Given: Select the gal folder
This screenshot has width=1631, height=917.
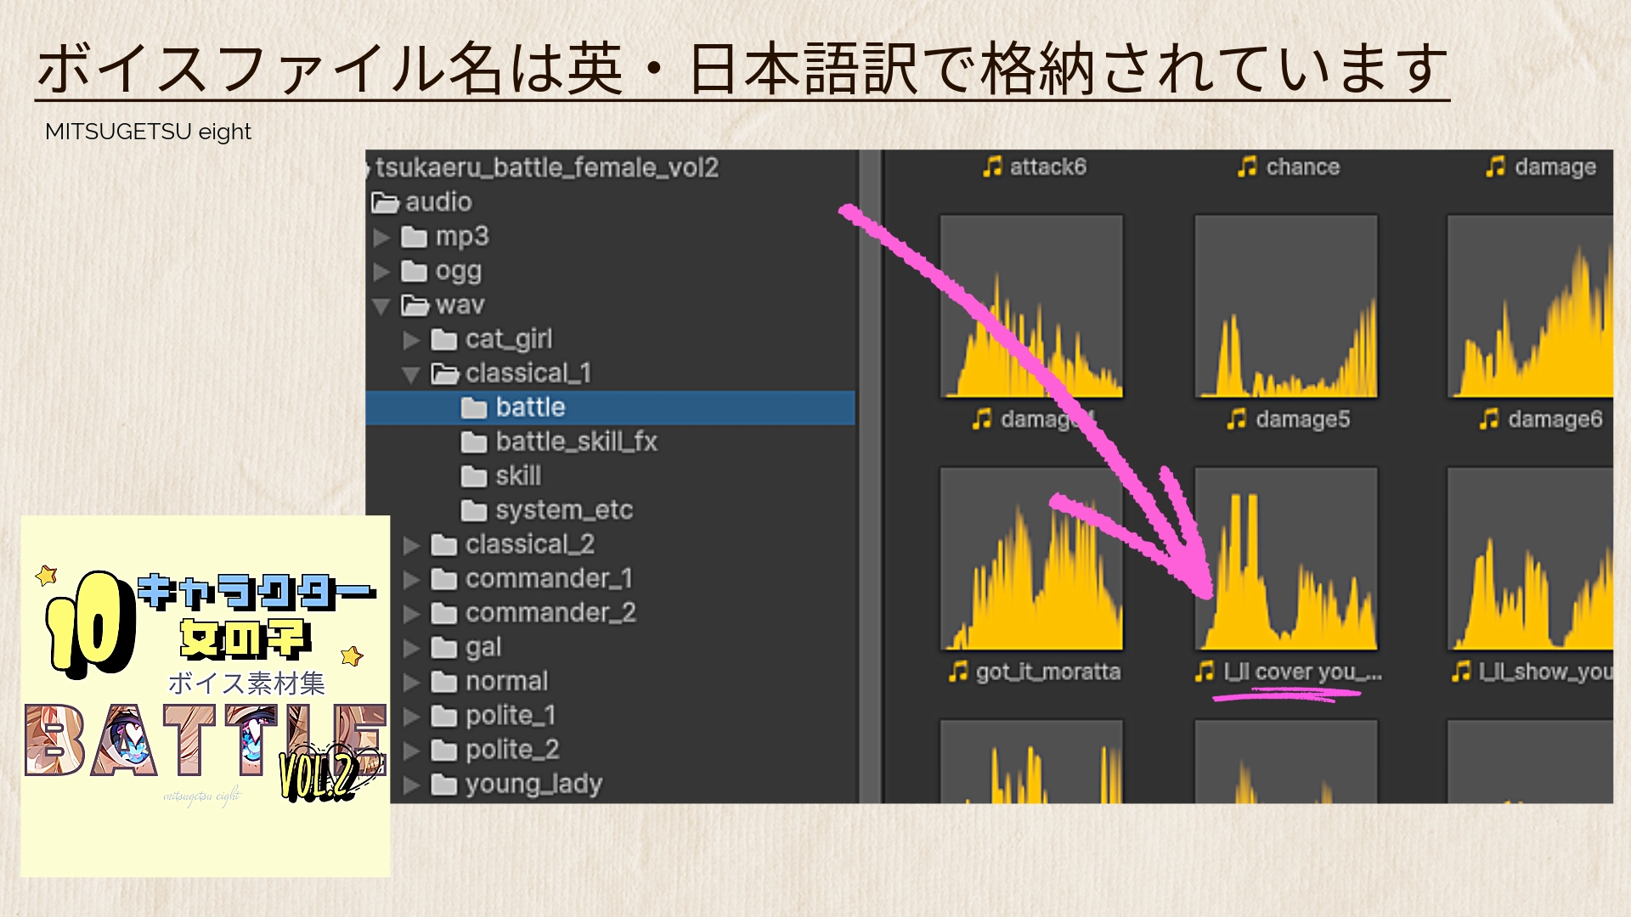Looking at the screenshot, I should click(483, 648).
